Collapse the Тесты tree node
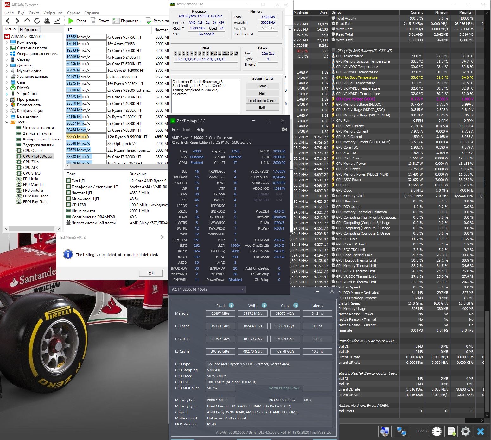 pyautogui.click(x=7, y=122)
